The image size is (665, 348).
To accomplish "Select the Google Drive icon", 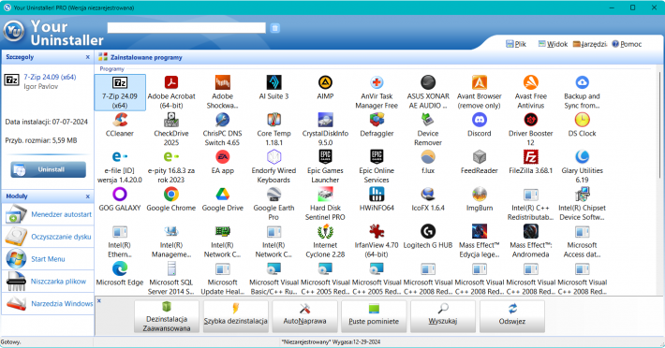I will (223, 195).
